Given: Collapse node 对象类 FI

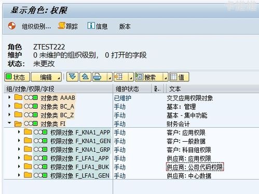Looking at the screenshot, I should tap(9, 123).
